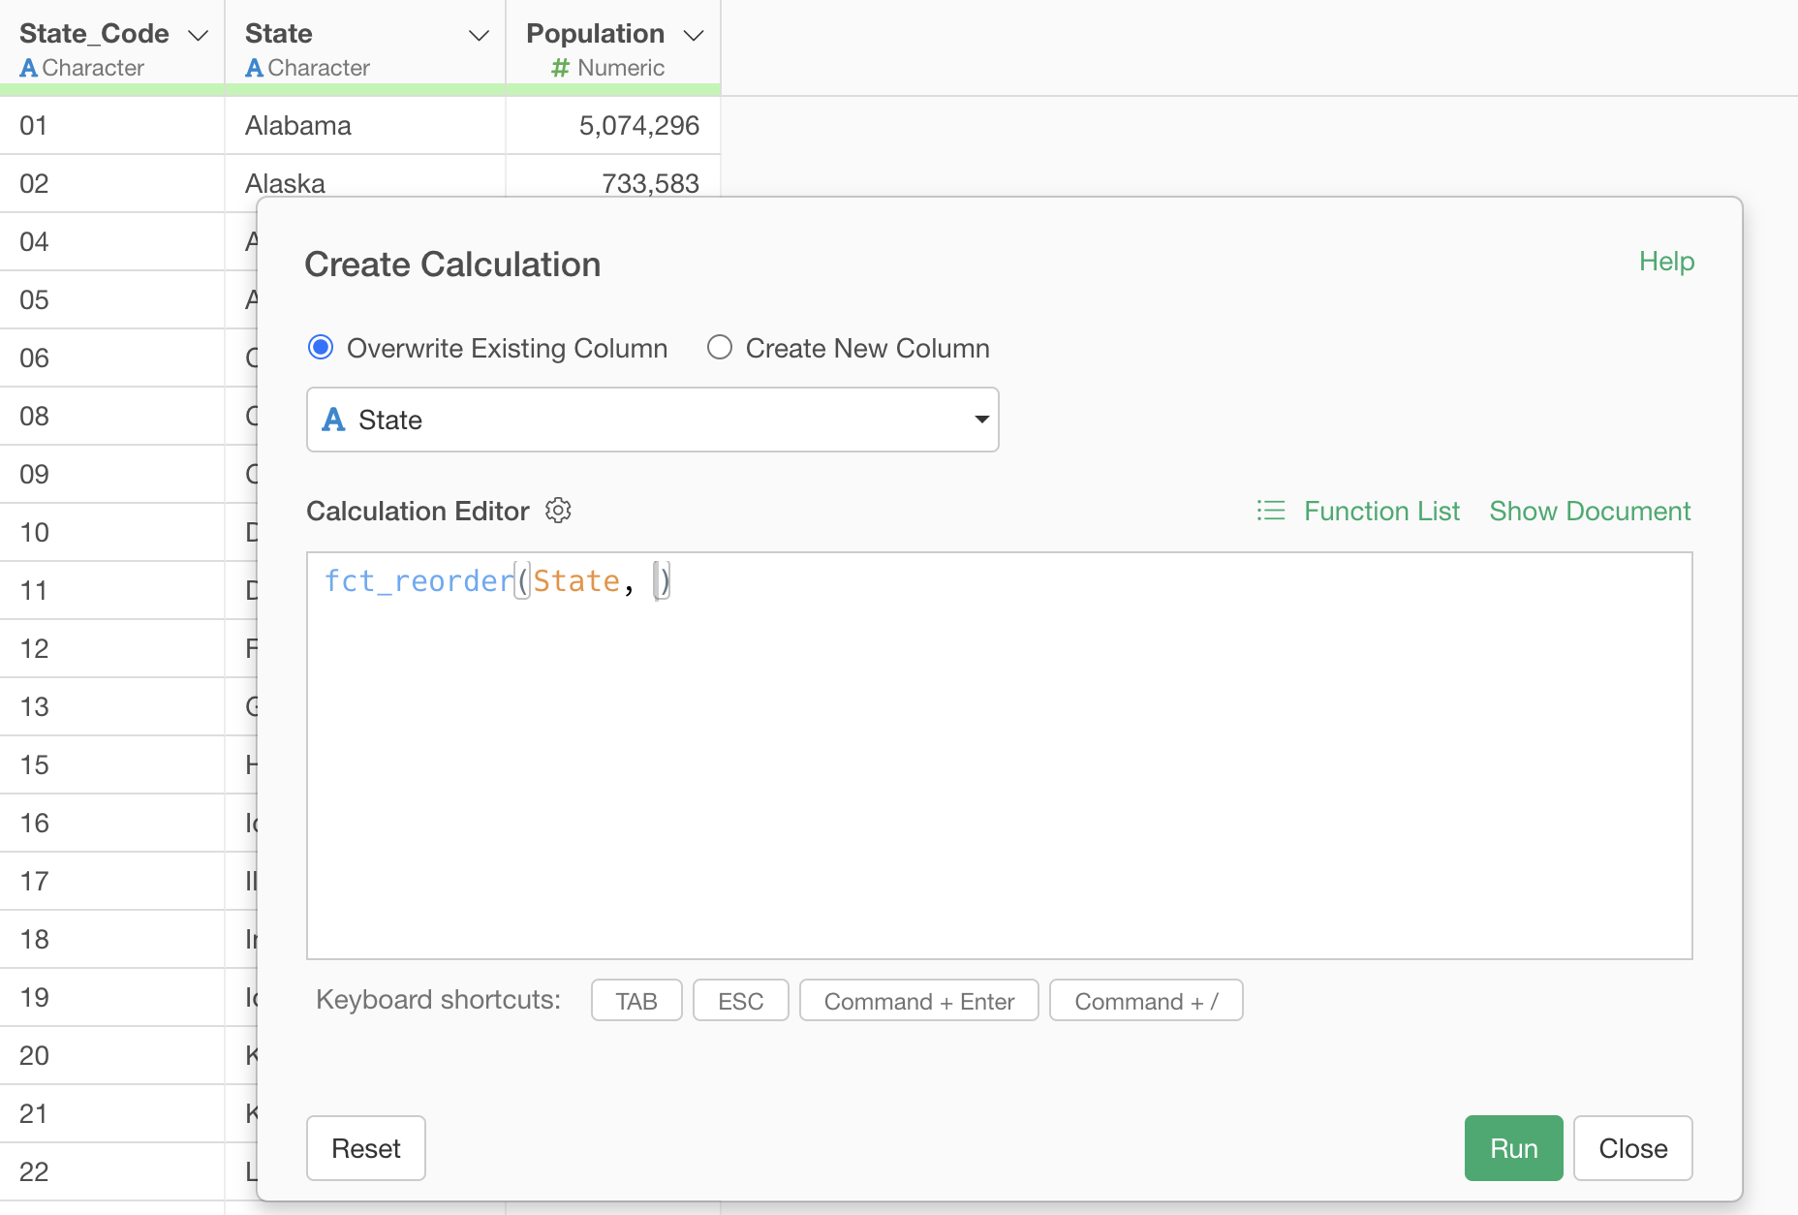Click inside the calculation editor text area
The height and width of the screenshot is (1215, 1798).
998,775
